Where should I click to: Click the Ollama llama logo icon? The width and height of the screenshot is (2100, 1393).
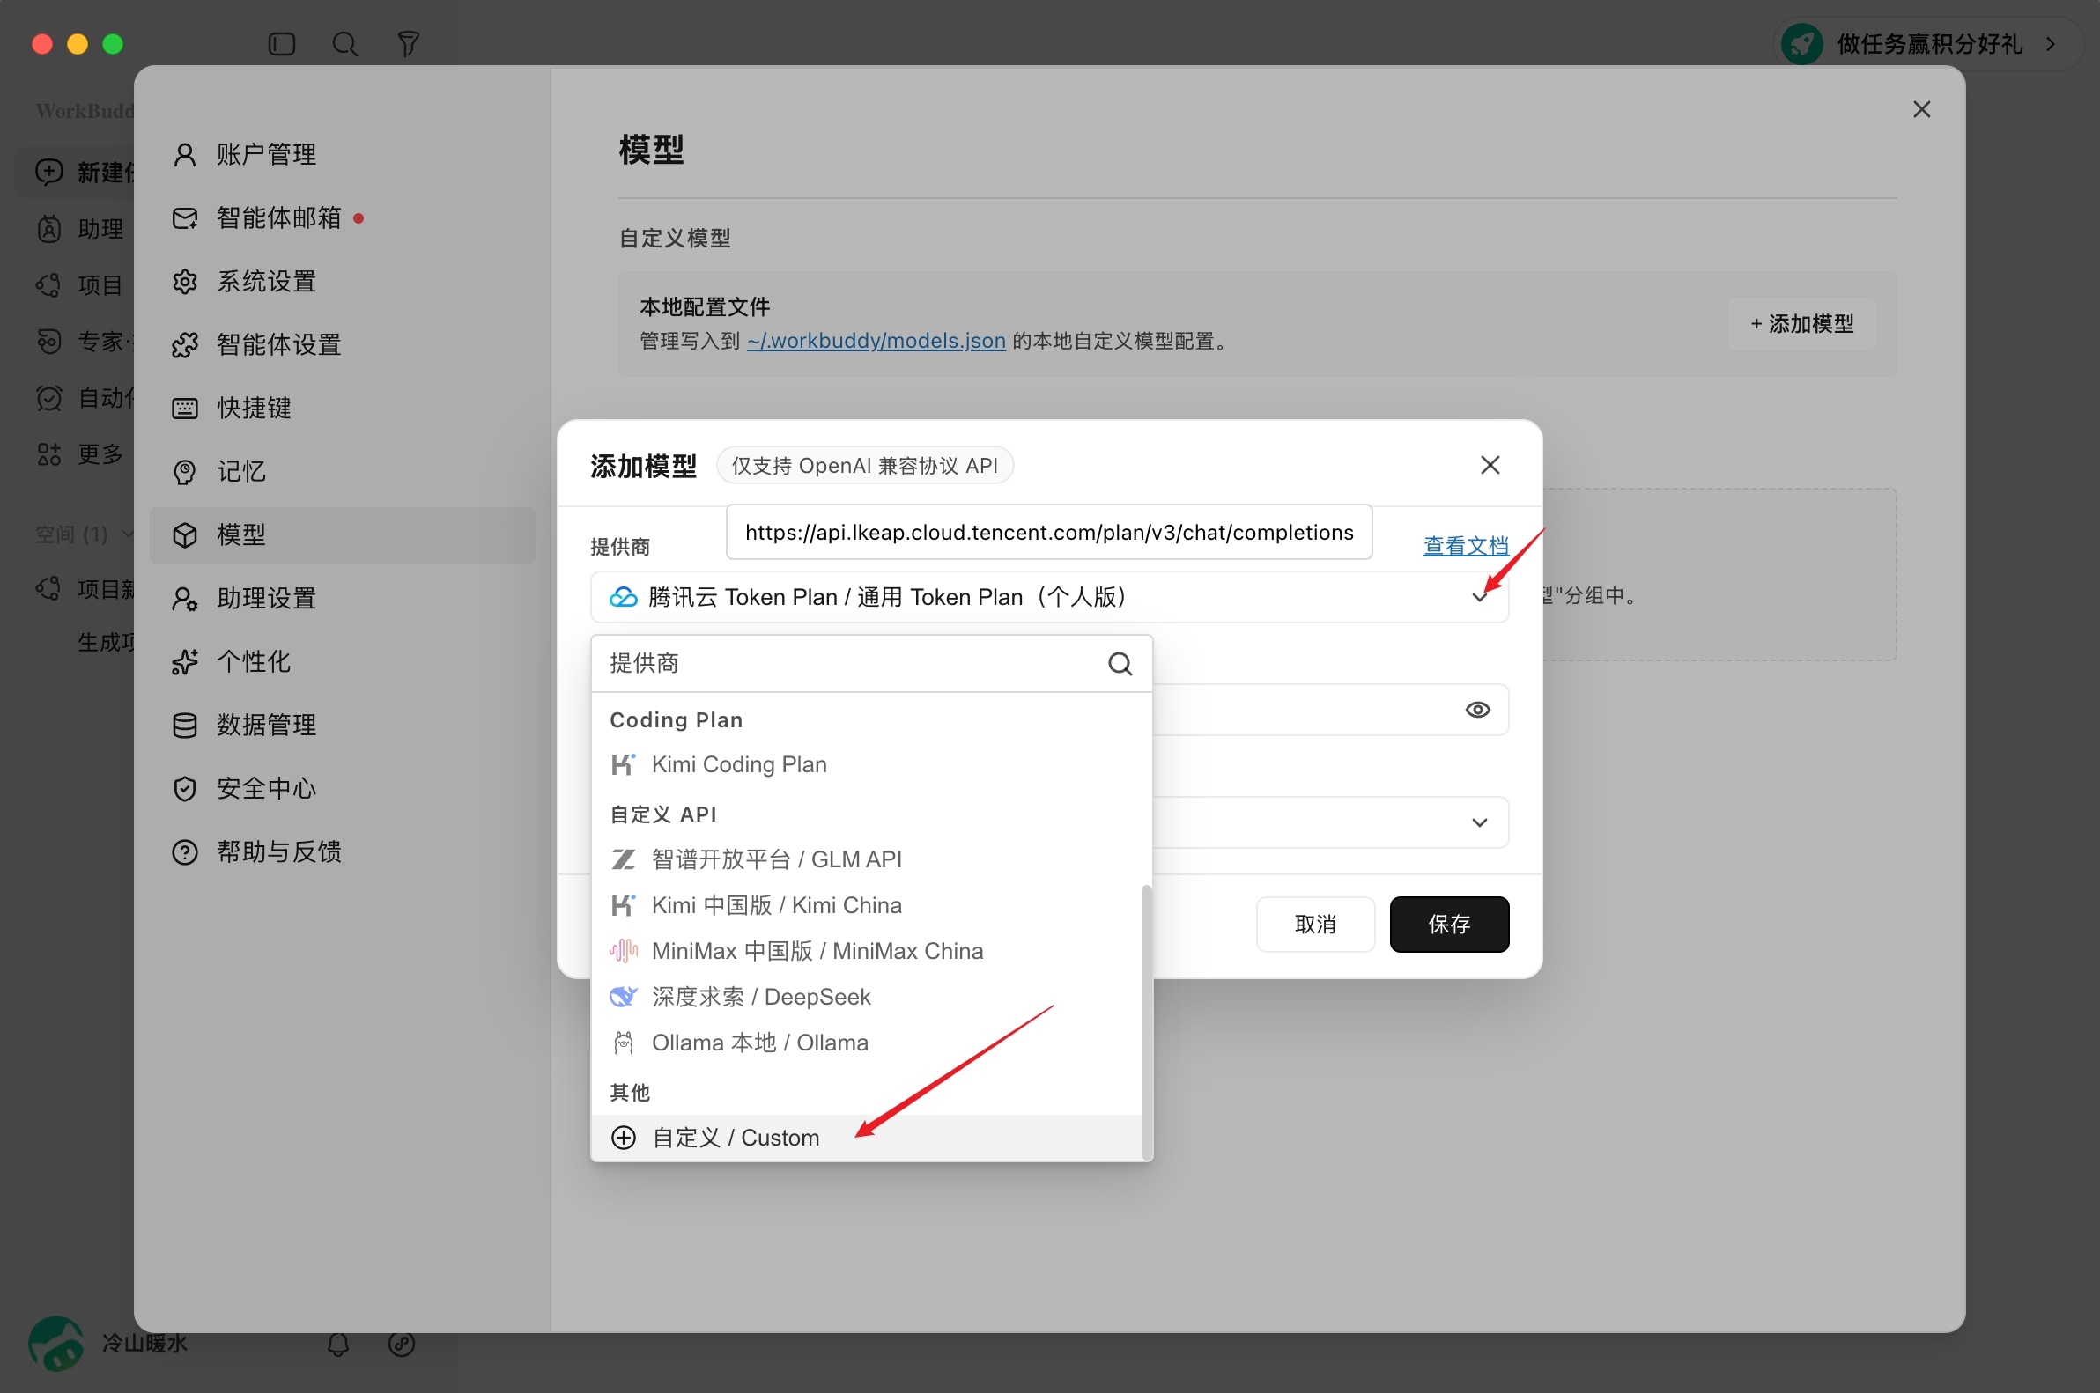point(623,1043)
